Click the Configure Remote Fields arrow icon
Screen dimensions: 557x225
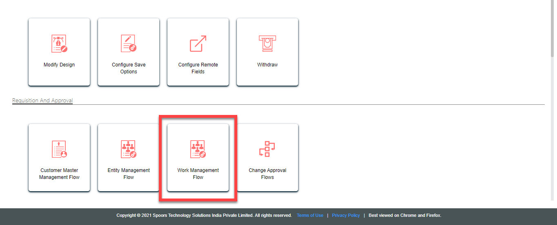(x=198, y=44)
